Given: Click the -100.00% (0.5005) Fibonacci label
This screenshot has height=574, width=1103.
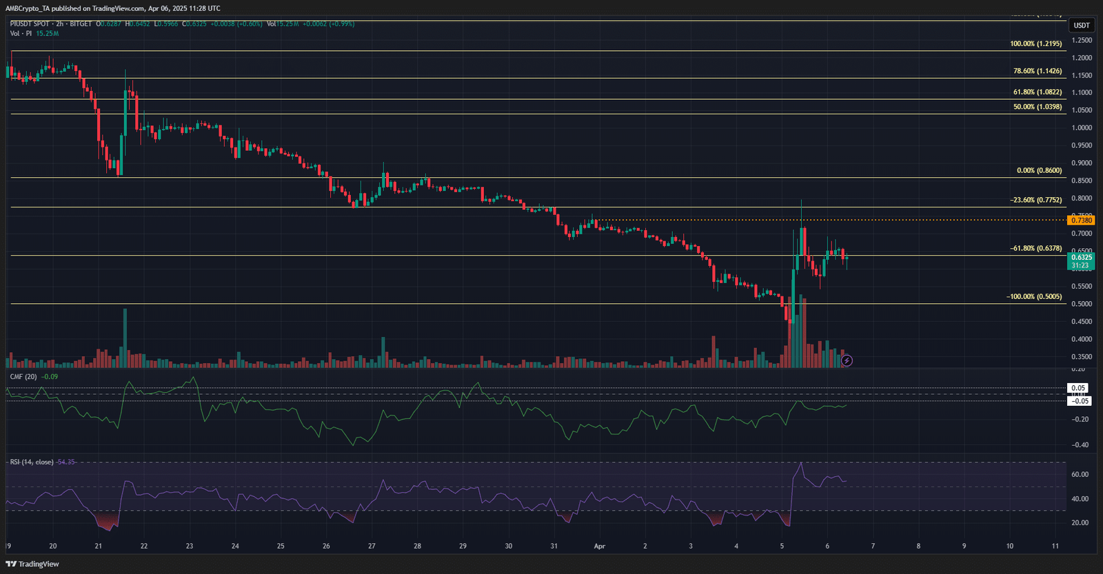Looking at the screenshot, I should pos(1034,297).
